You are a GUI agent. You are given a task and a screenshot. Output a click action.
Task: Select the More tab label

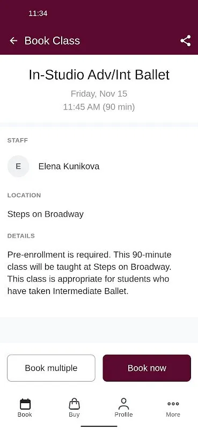click(x=173, y=414)
